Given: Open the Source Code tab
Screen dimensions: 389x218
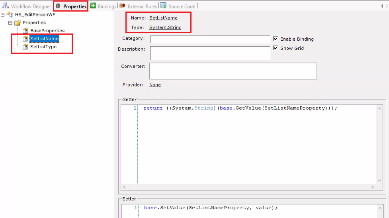Looking at the screenshot, I should 178,6.
